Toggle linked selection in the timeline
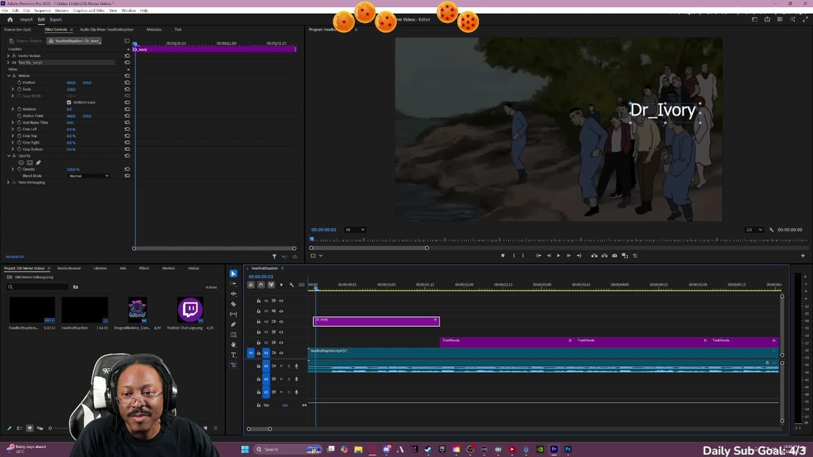 271,284
